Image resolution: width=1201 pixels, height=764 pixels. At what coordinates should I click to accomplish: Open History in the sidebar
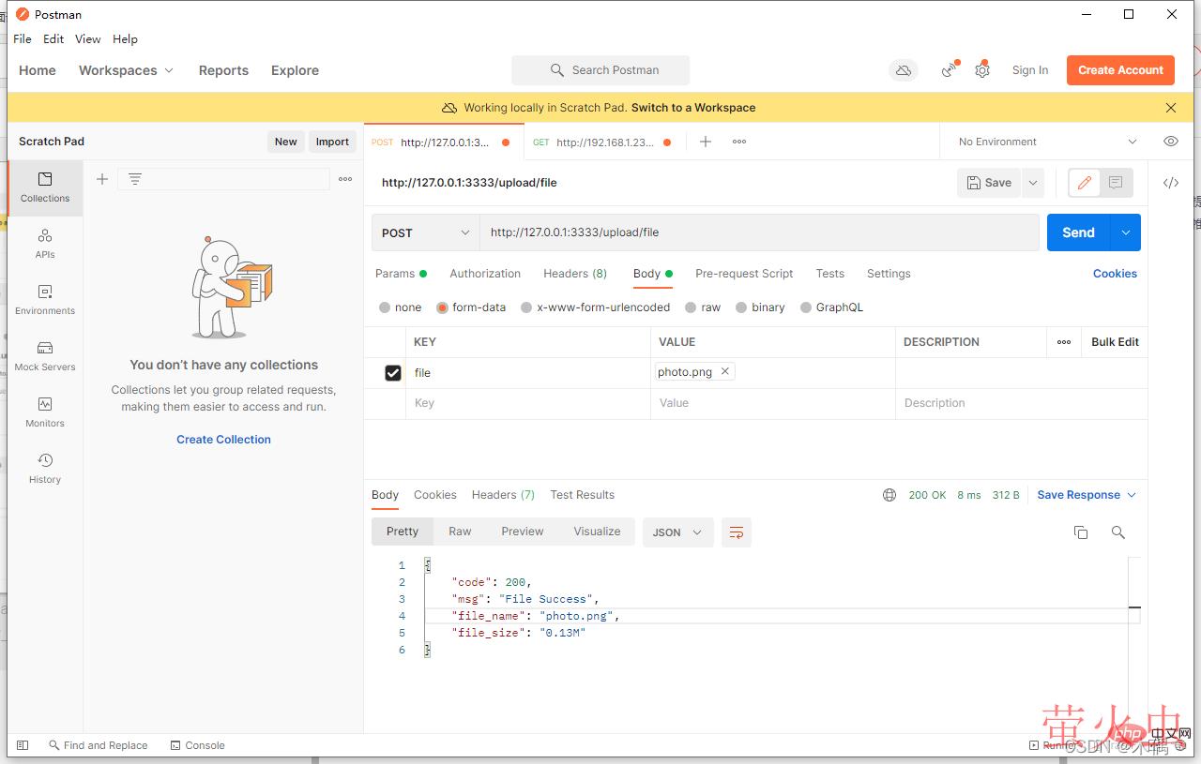point(45,468)
